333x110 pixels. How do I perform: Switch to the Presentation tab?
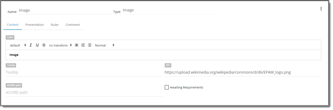pyautogui.click(x=35, y=25)
